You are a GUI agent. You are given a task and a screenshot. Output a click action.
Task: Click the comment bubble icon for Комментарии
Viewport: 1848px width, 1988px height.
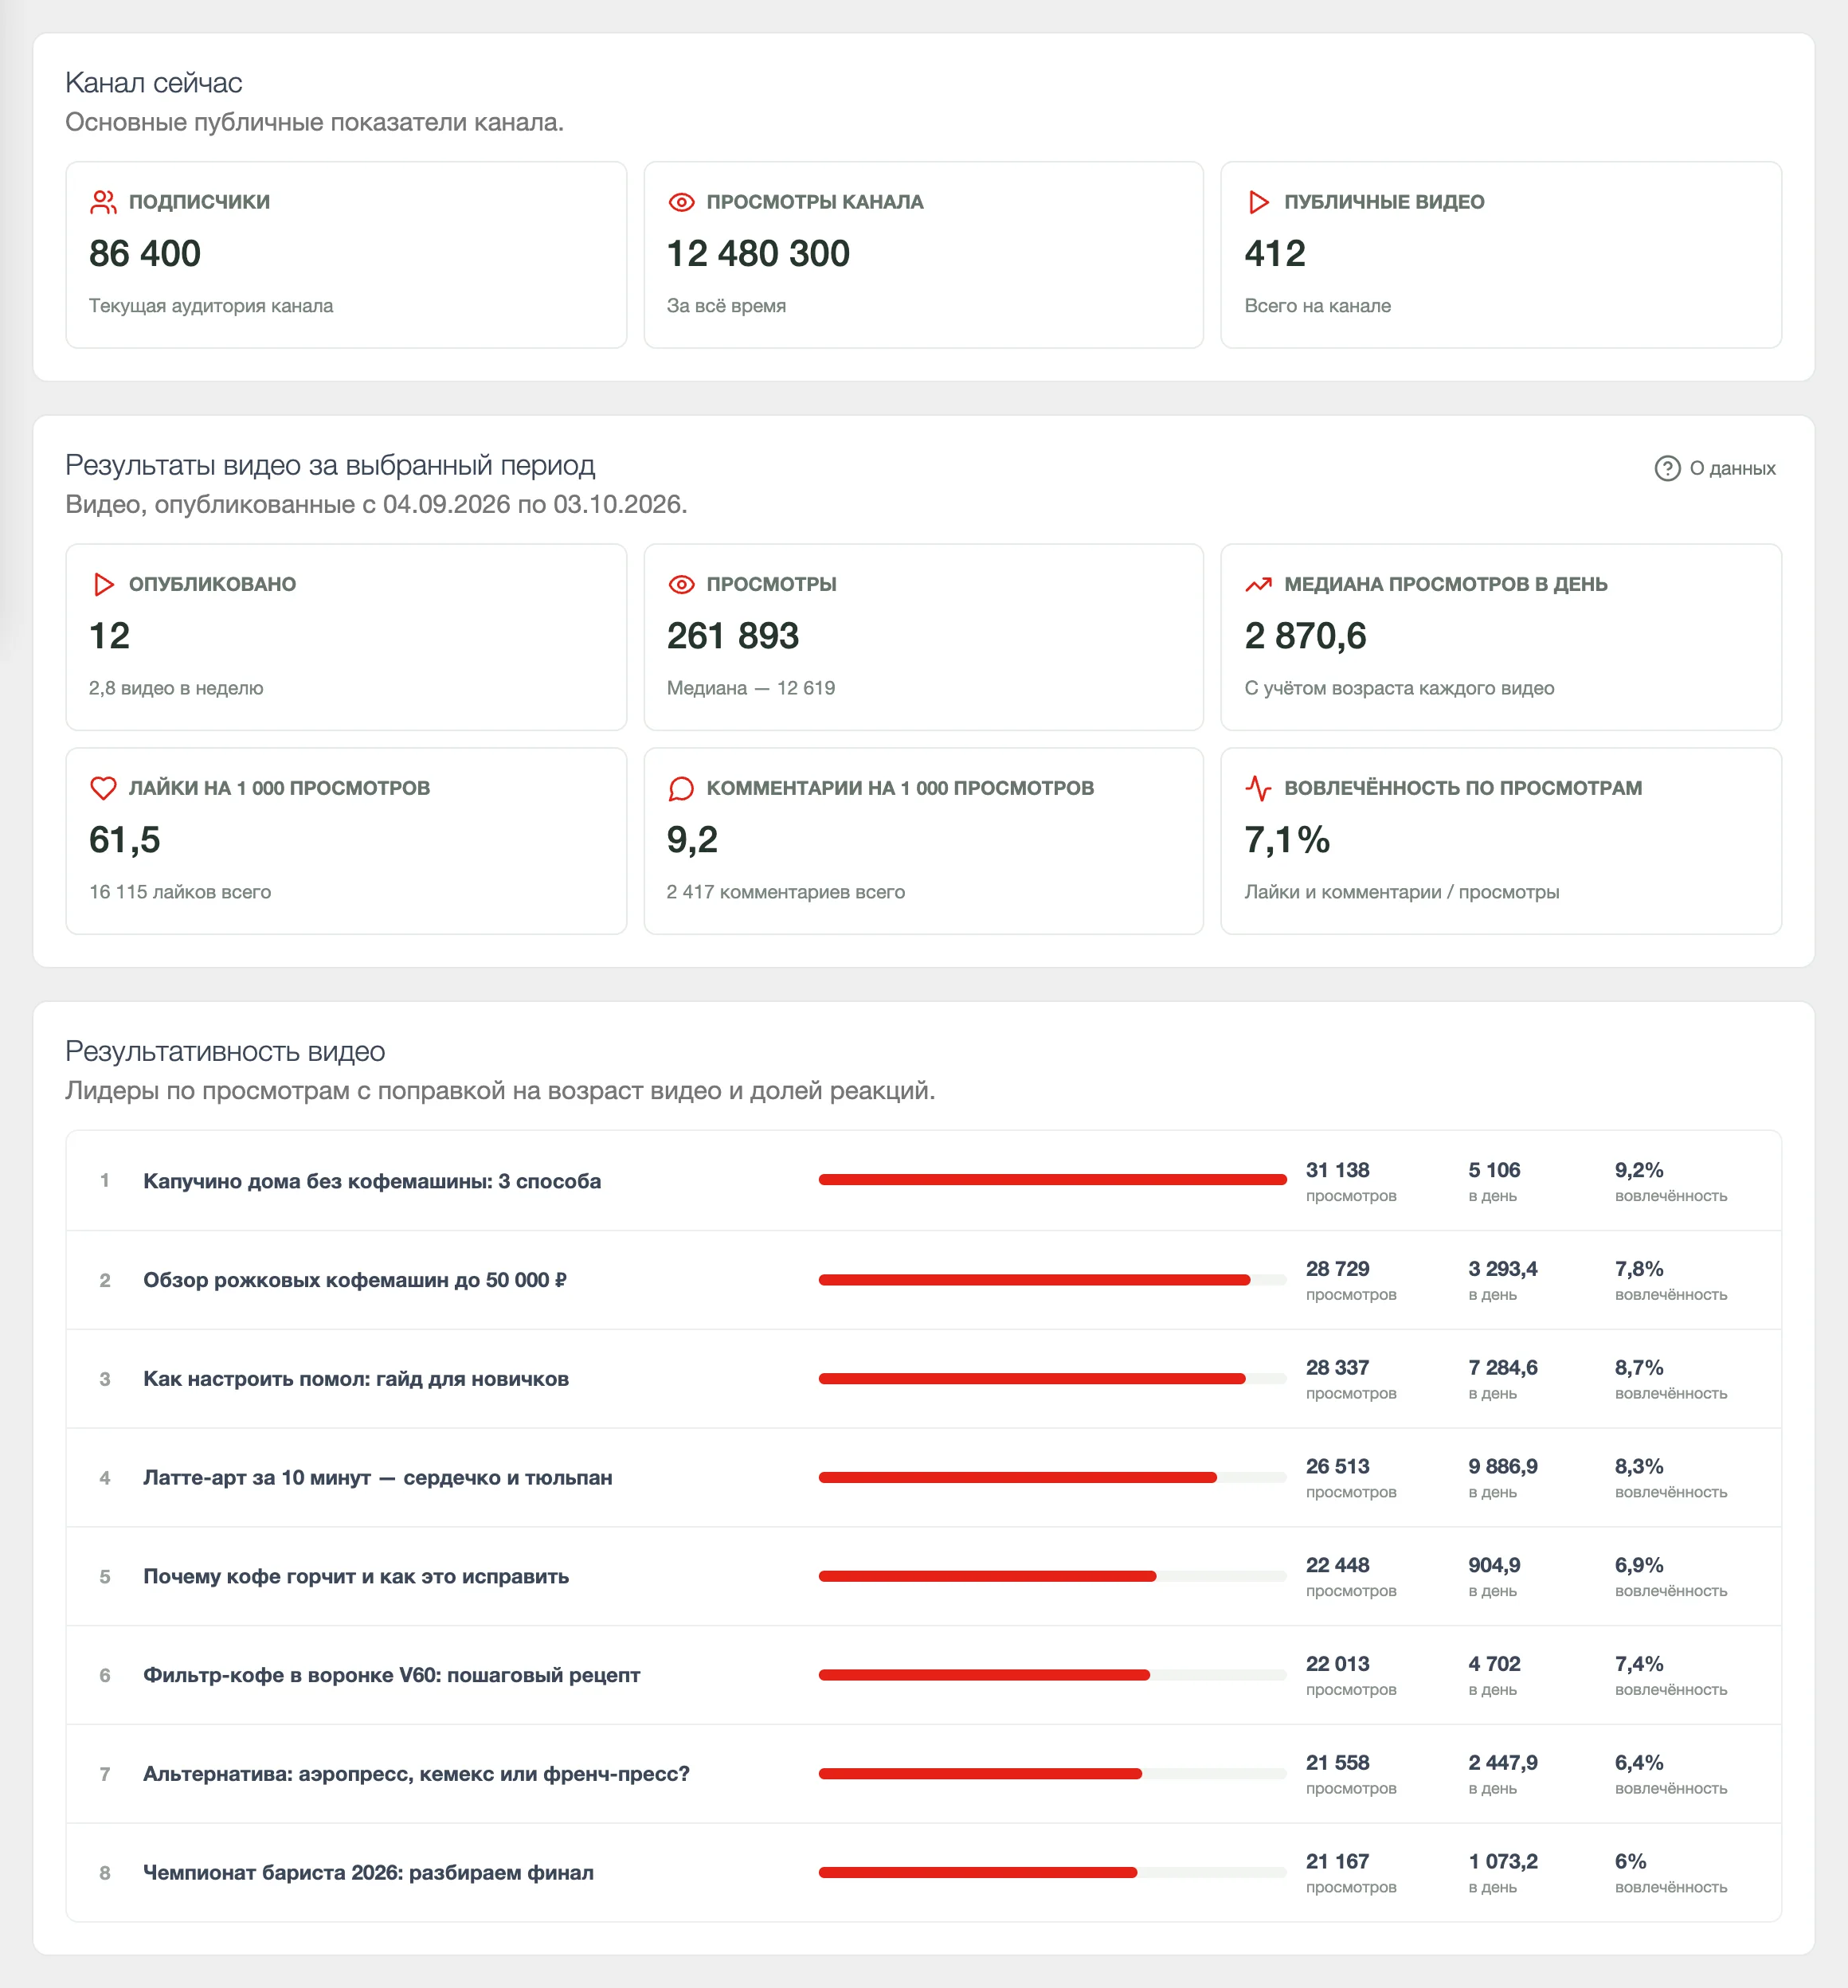coord(681,788)
